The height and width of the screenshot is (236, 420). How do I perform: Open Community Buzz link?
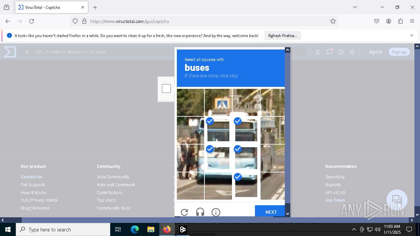click(114, 208)
